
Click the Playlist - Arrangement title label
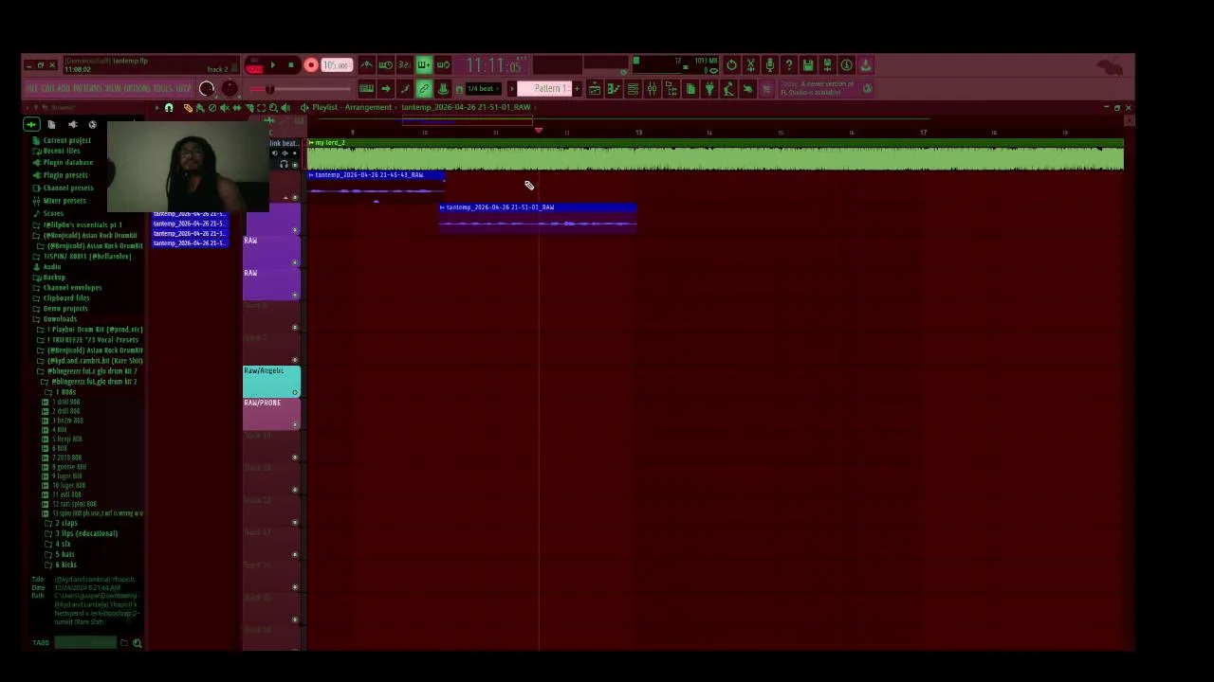coord(352,107)
